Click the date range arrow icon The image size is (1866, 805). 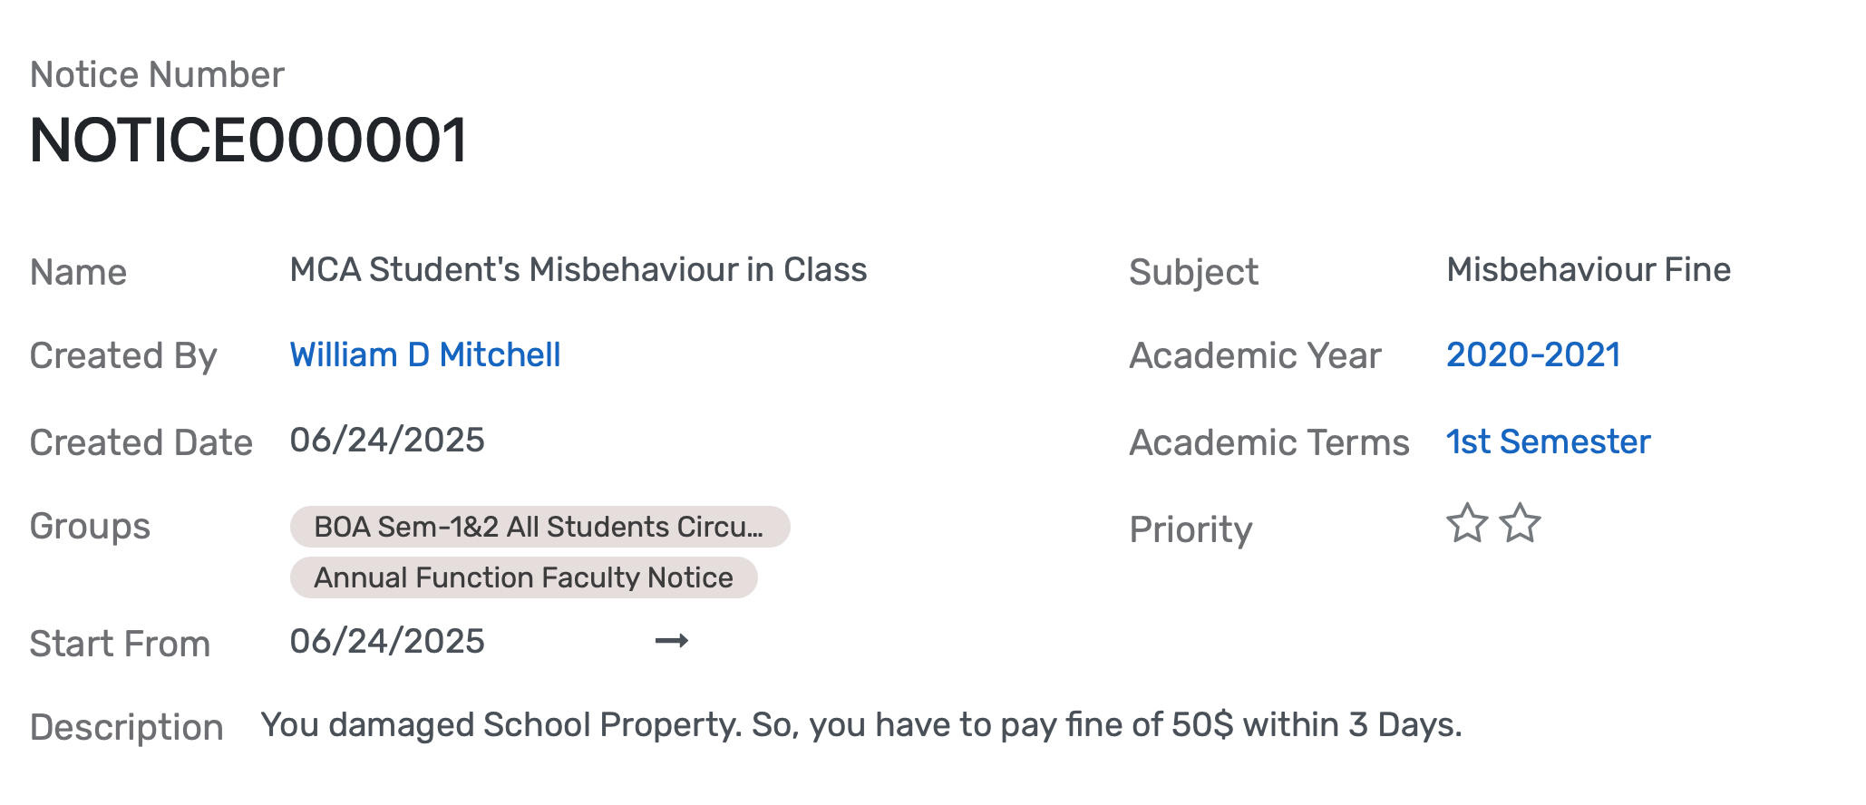671,642
